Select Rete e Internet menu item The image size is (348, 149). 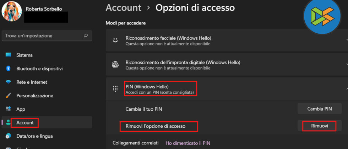(x=32, y=82)
